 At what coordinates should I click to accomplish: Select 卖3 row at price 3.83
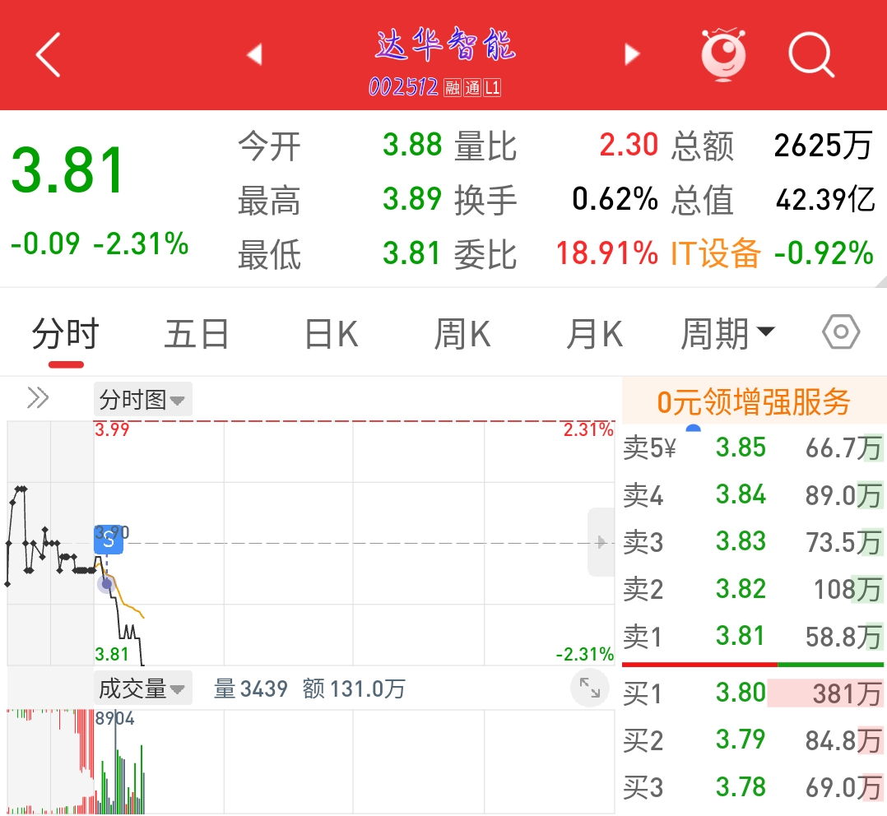[x=753, y=542]
